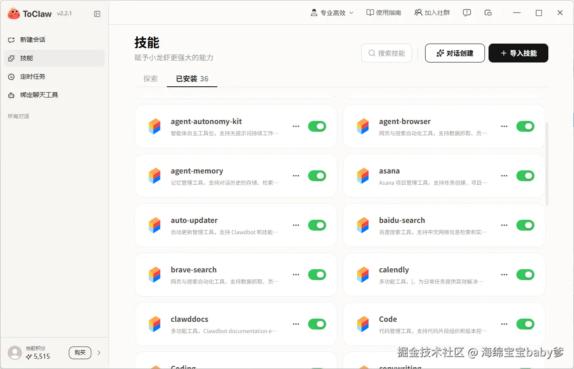Open more options for Code skill
This screenshot has height=369, width=574.
504,324
